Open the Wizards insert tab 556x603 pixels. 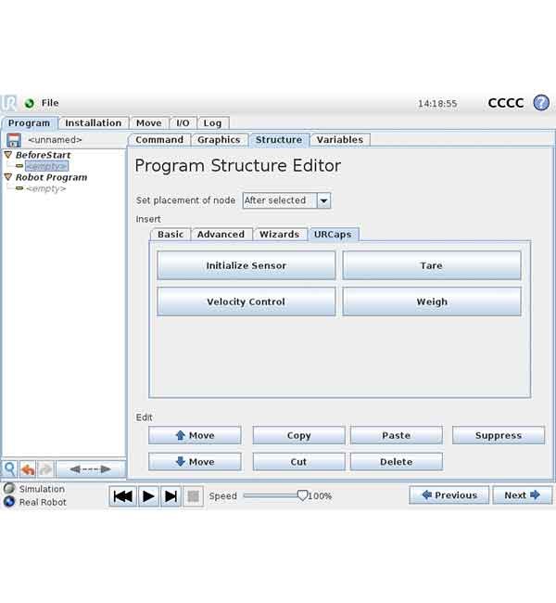coord(279,234)
